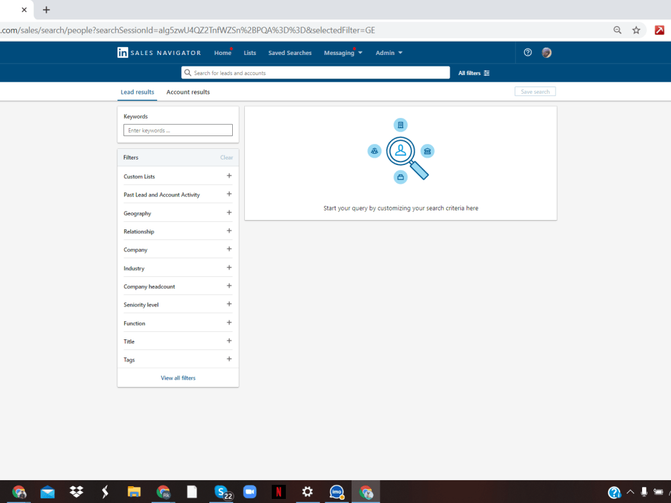Open Netflix from the taskbar
This screenshot has height=503, width=671.
coord(278,492)
